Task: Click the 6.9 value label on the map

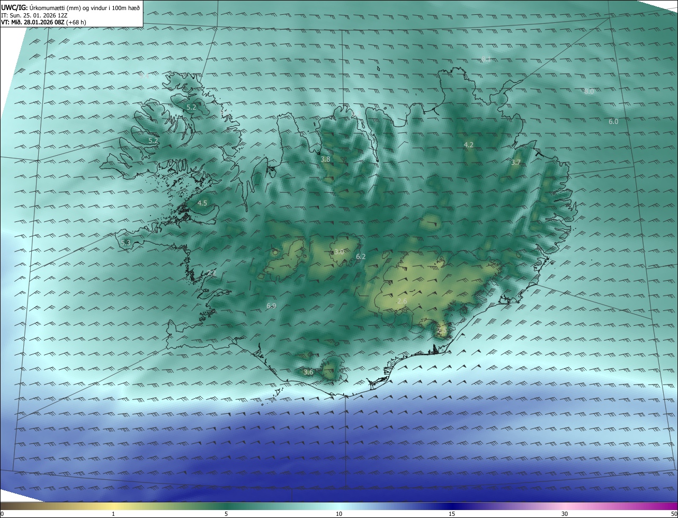Action: coord(271,306)
